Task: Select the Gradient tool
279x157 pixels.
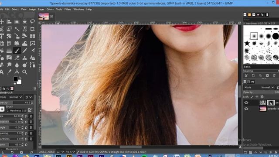Action: click(9, 51)
